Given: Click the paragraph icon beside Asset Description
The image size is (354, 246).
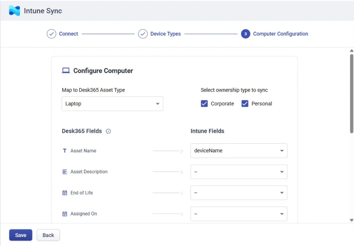Looking at the screenshot, I should (64, 172).
